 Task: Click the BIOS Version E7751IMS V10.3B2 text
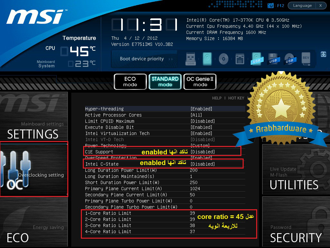(142, 44)
